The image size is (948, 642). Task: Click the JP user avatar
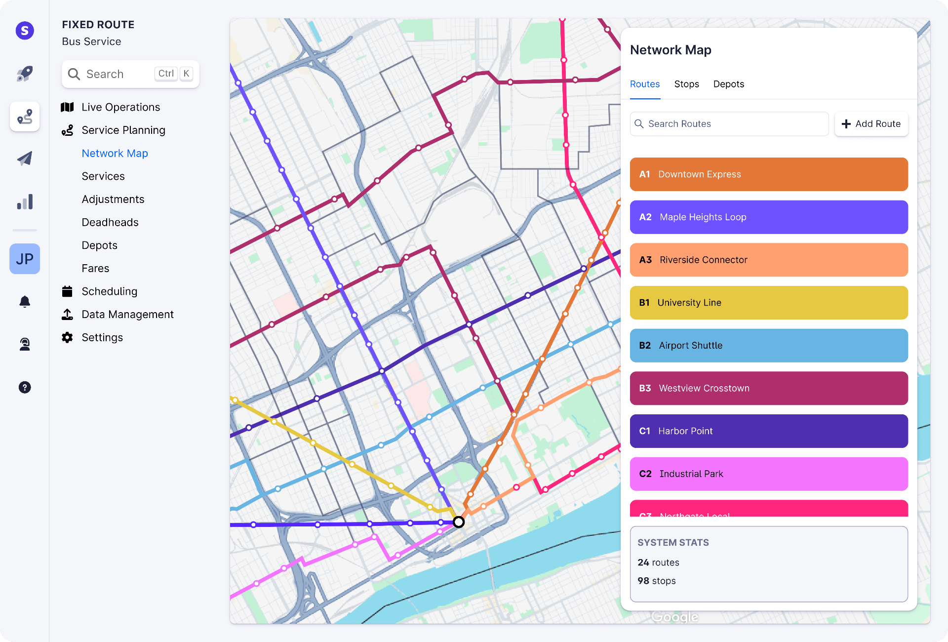[25, 259]
